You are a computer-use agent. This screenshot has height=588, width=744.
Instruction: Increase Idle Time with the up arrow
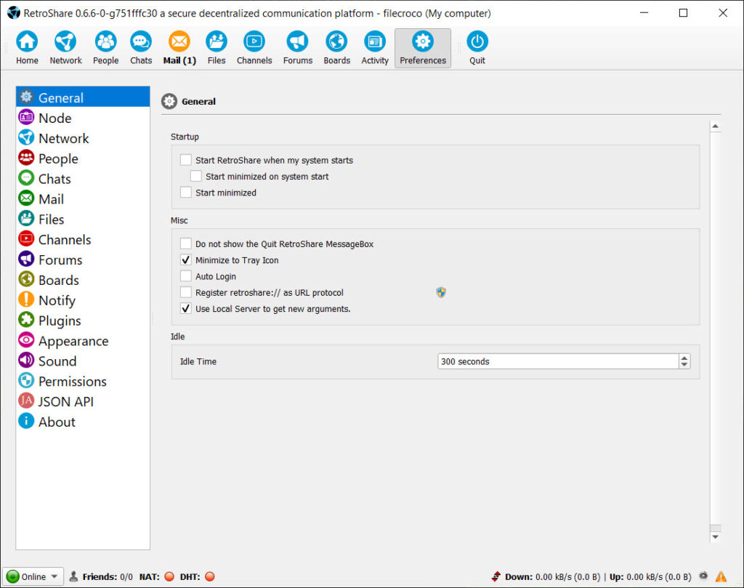pyautogui.click(x=684, y=358)
